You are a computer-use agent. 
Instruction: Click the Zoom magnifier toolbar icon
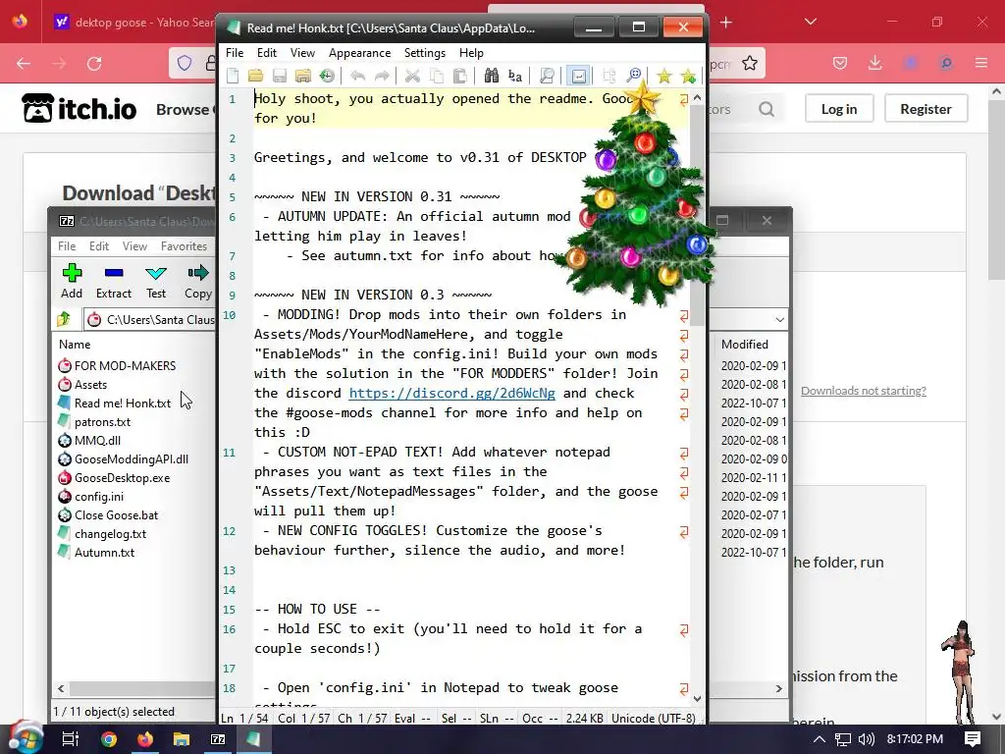click(633, 77)
